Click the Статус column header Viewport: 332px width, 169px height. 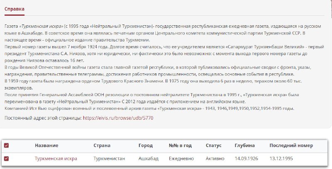213,145
